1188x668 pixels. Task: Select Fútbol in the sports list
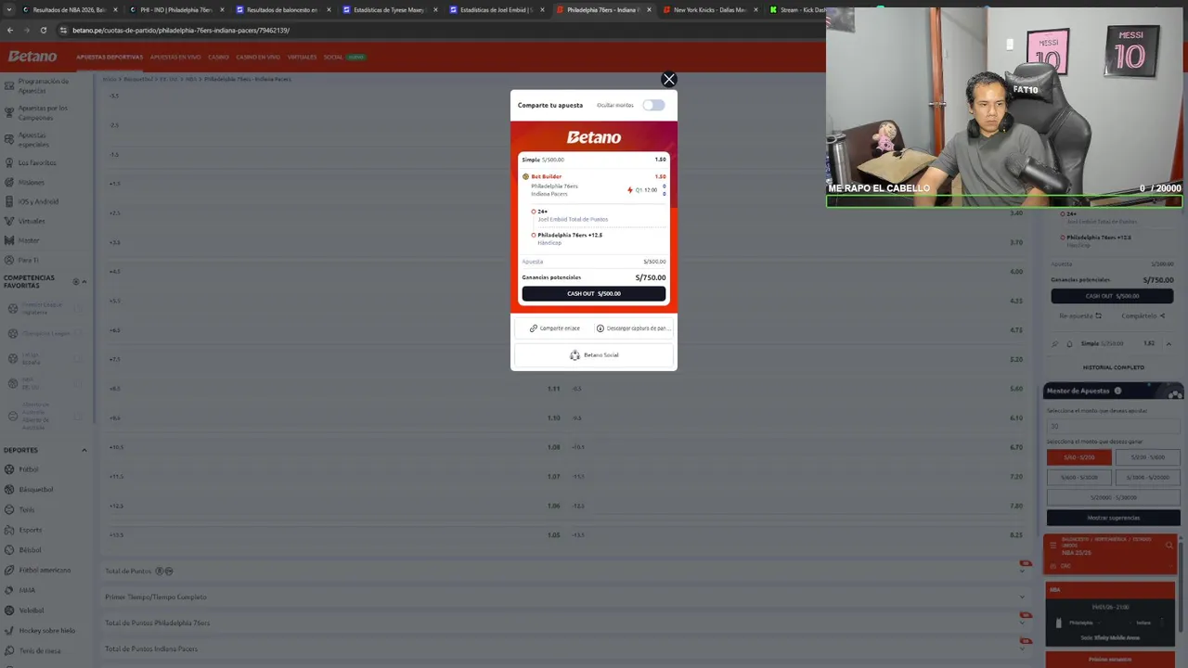click(x=28, y=469)
